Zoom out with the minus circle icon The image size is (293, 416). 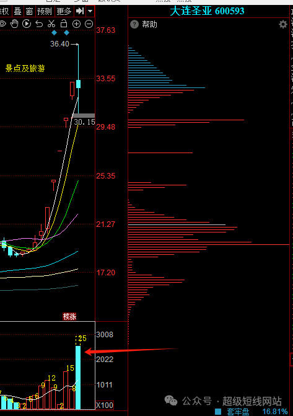pyautogui.click(x=89, y=24)
